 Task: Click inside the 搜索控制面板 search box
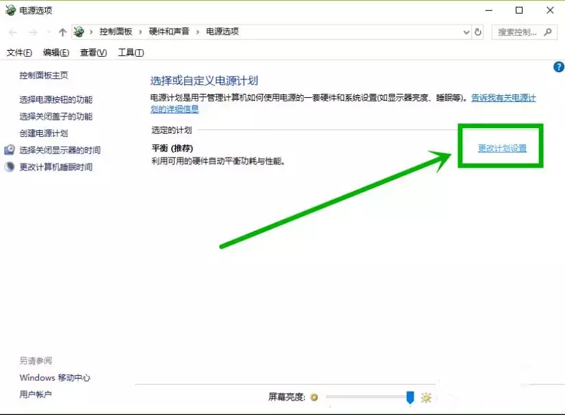(517, 32)
